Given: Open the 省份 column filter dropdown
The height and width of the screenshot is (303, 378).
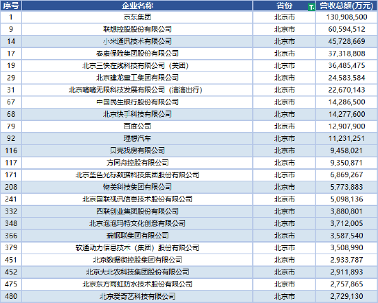Looking at the screenshot, I should pyautogui.click(x=311, y=8).
